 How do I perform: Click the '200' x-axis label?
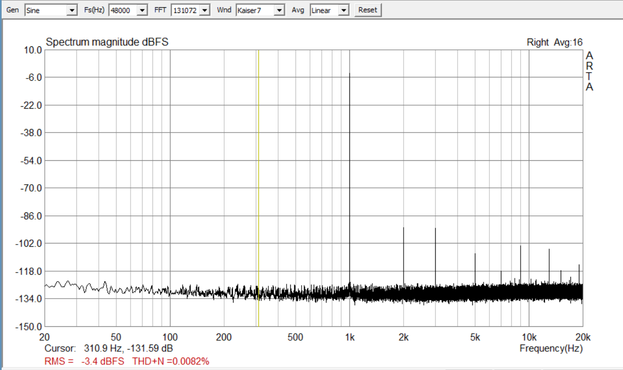click(x=224, y=337)
